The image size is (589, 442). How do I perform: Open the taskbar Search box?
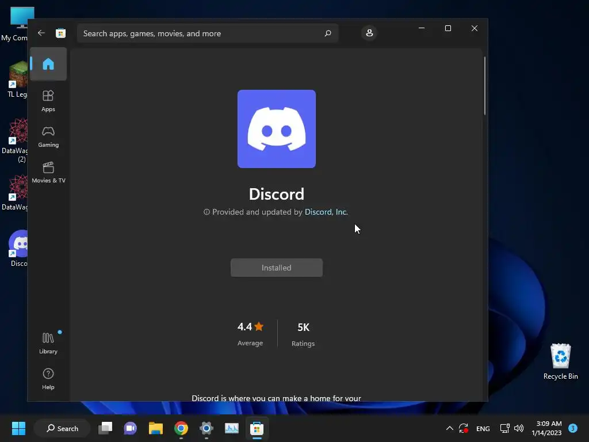[x=62, y=428]
